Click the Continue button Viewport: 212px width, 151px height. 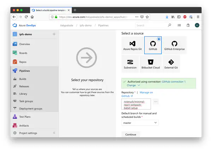[130, 134]
